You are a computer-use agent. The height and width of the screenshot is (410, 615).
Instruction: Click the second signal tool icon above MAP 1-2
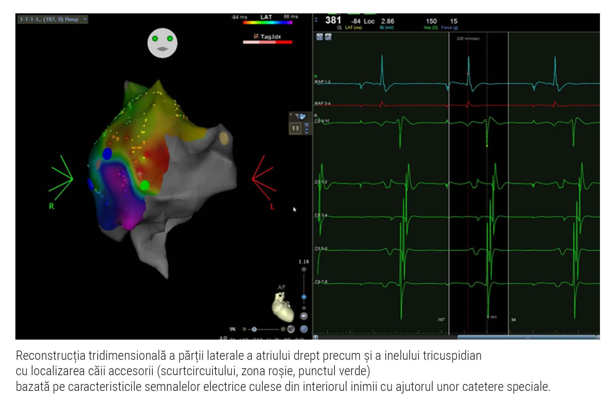(328, 37)
